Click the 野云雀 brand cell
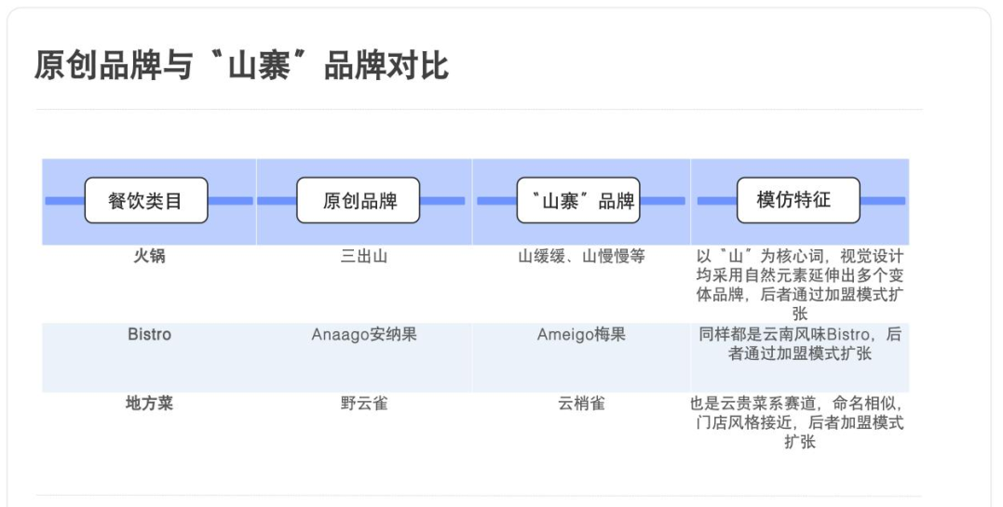The width and height of the screenshot is (1003, 507). pyautogui.click(x=364, y=404)
